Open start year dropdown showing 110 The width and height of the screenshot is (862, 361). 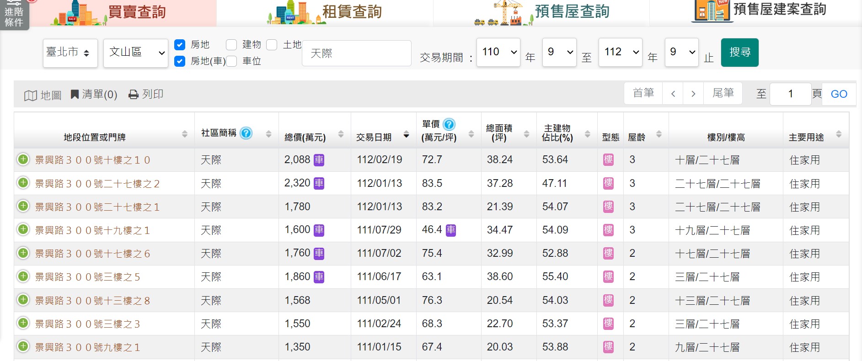coord(498,52)
